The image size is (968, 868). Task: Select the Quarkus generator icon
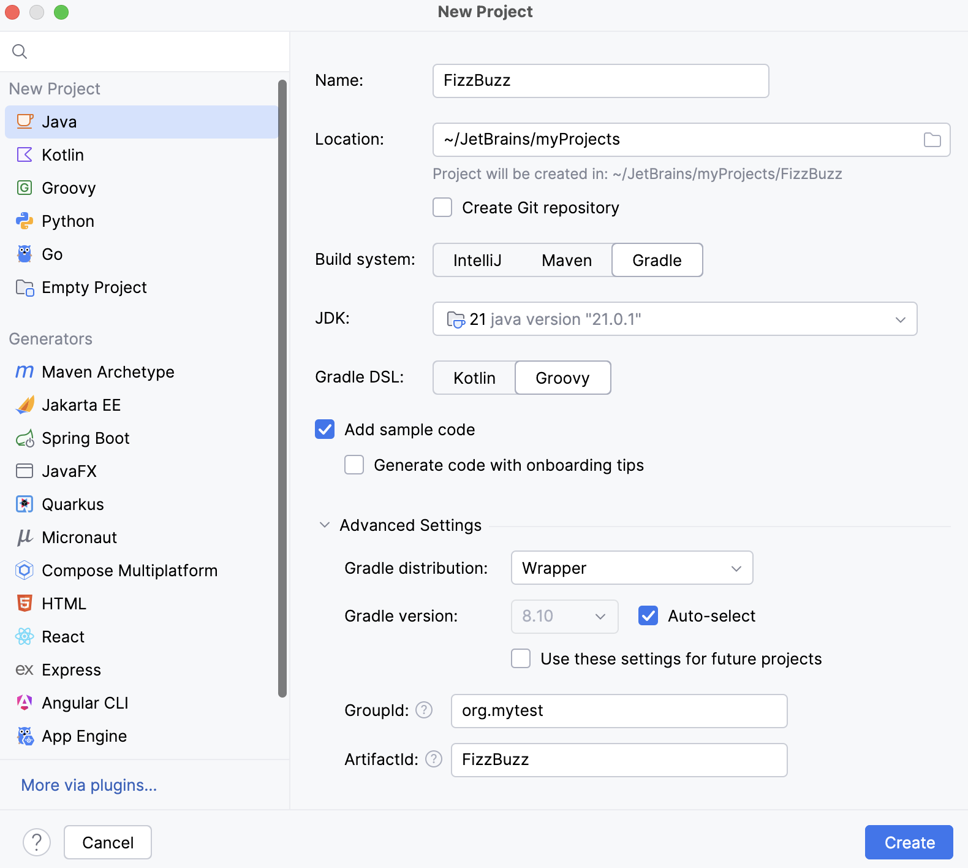[x=25, y=504]
